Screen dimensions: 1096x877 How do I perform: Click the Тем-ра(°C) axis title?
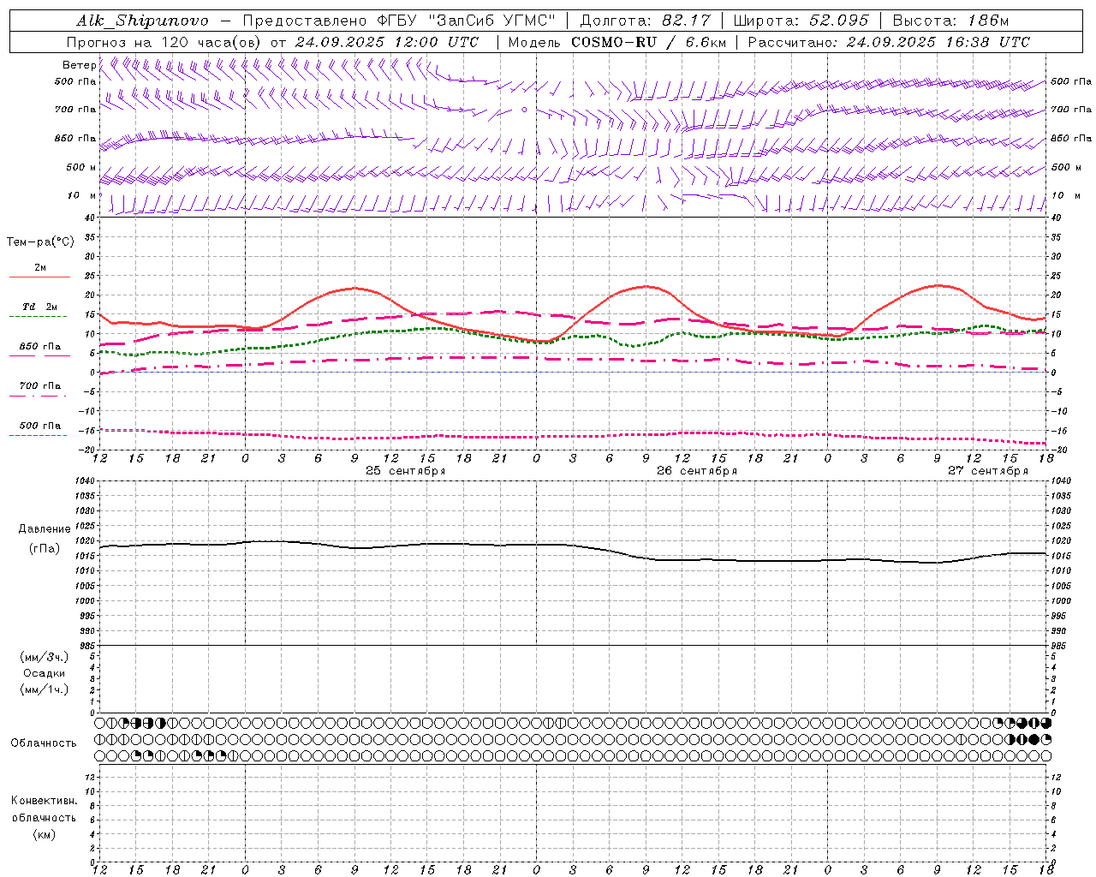coord(40,242)
